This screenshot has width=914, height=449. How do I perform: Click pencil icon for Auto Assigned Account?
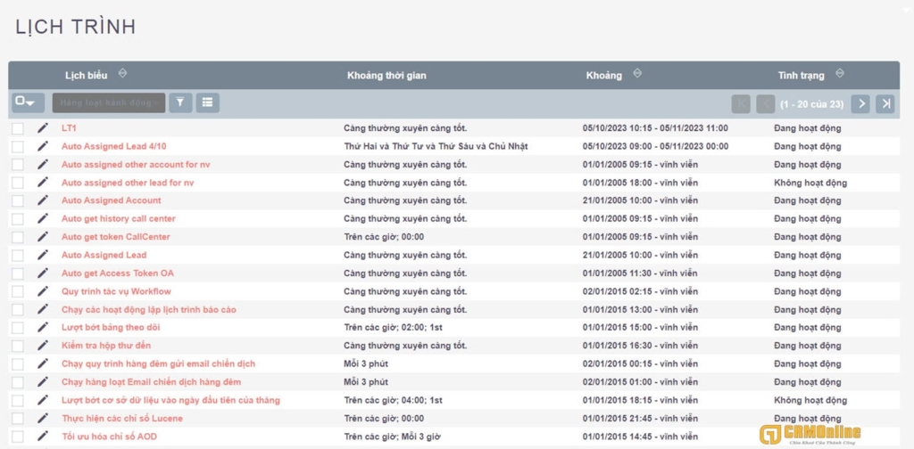pos(43,200)
